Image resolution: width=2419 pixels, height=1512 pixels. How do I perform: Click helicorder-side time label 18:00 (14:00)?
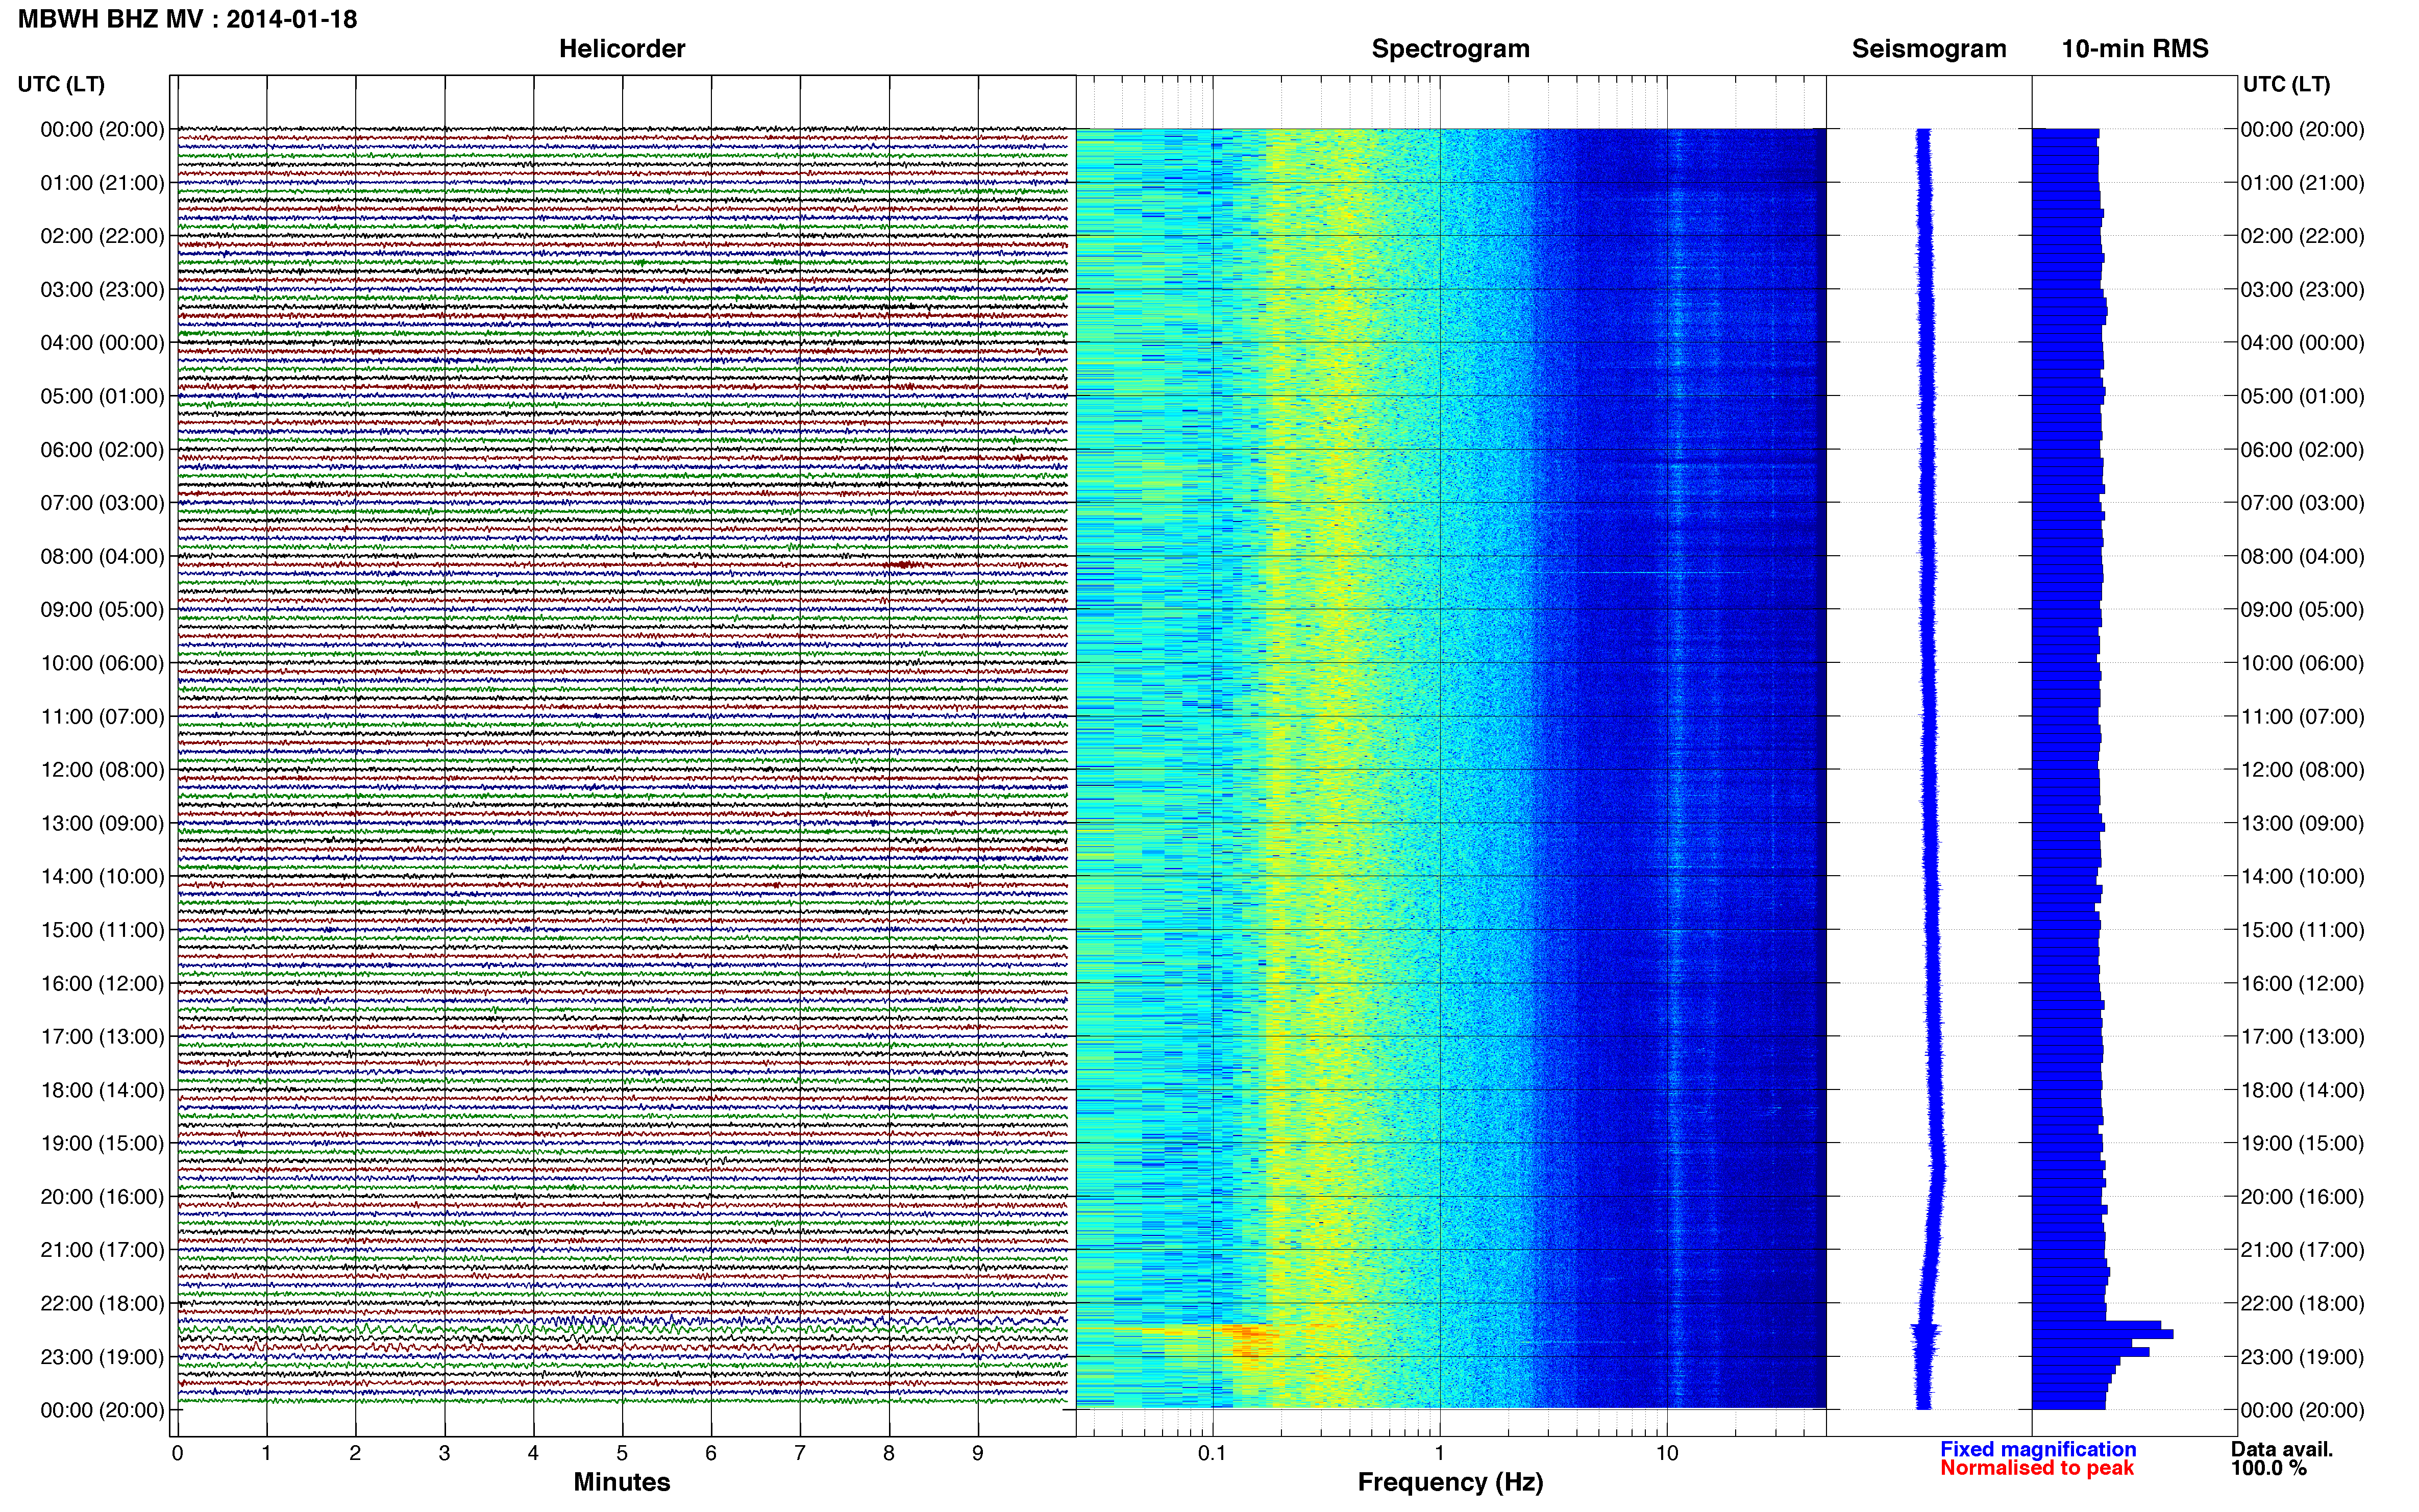[102, 1090]
